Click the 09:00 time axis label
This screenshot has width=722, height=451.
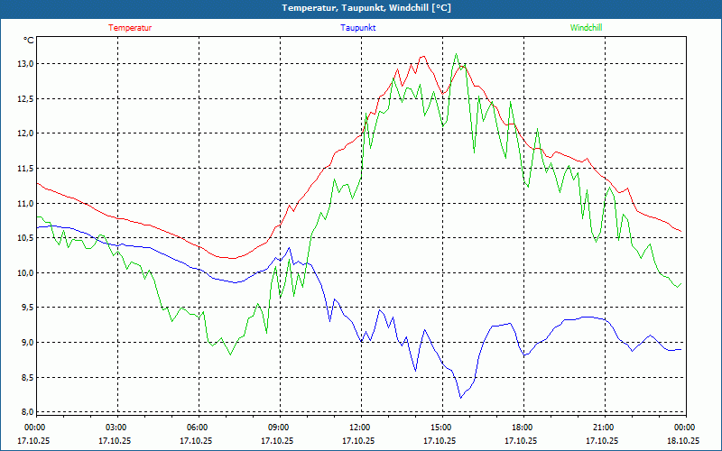tap(279, 428)
